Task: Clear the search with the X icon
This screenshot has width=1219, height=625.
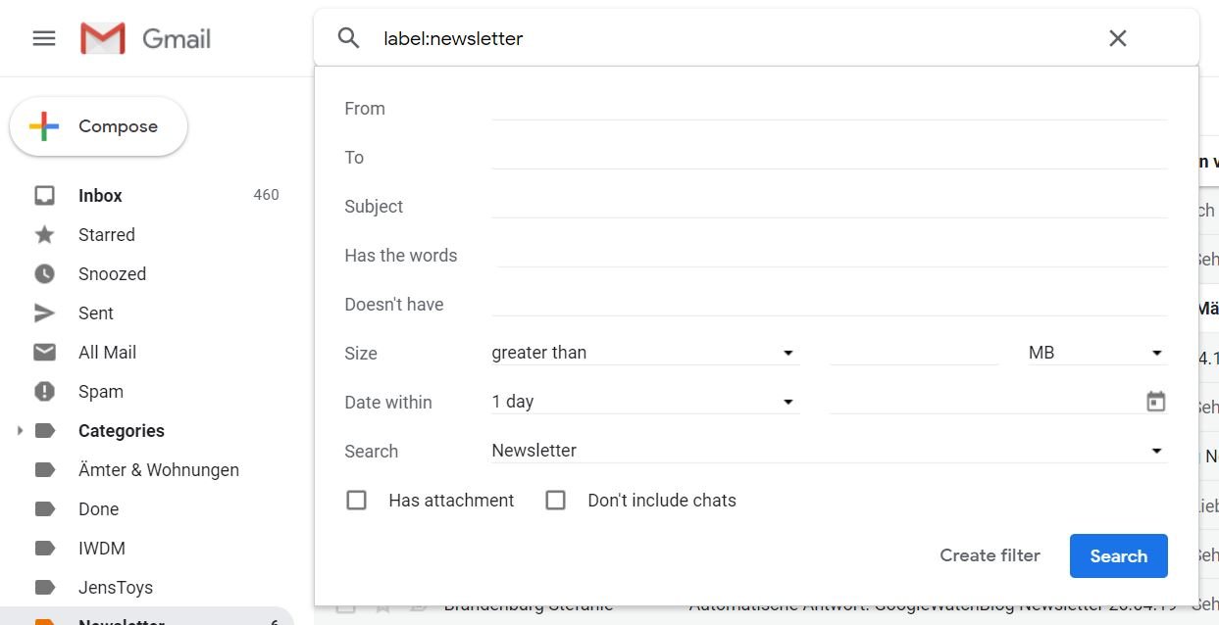Action: click(x=1117, y=38)
